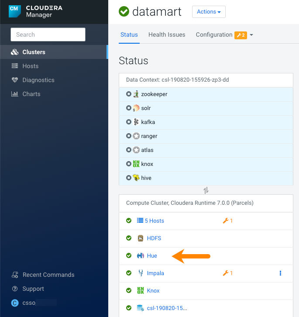
Task: Click the hive bee icon
Action: pos(136,178)
